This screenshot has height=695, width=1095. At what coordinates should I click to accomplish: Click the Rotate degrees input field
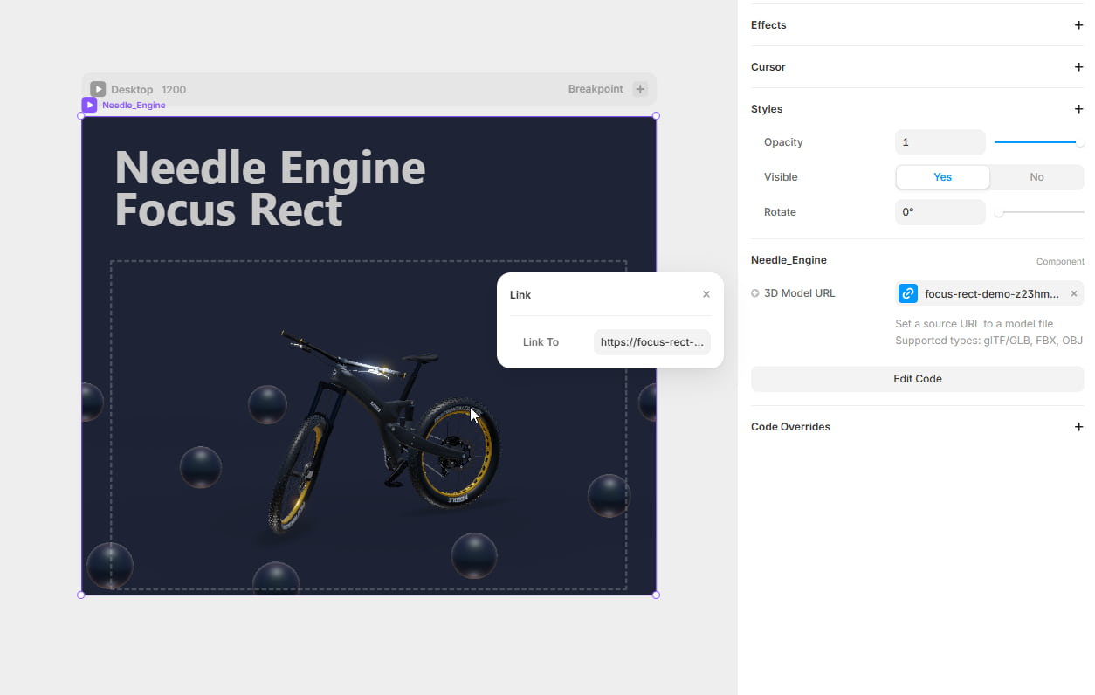click(x=940, y=212)
